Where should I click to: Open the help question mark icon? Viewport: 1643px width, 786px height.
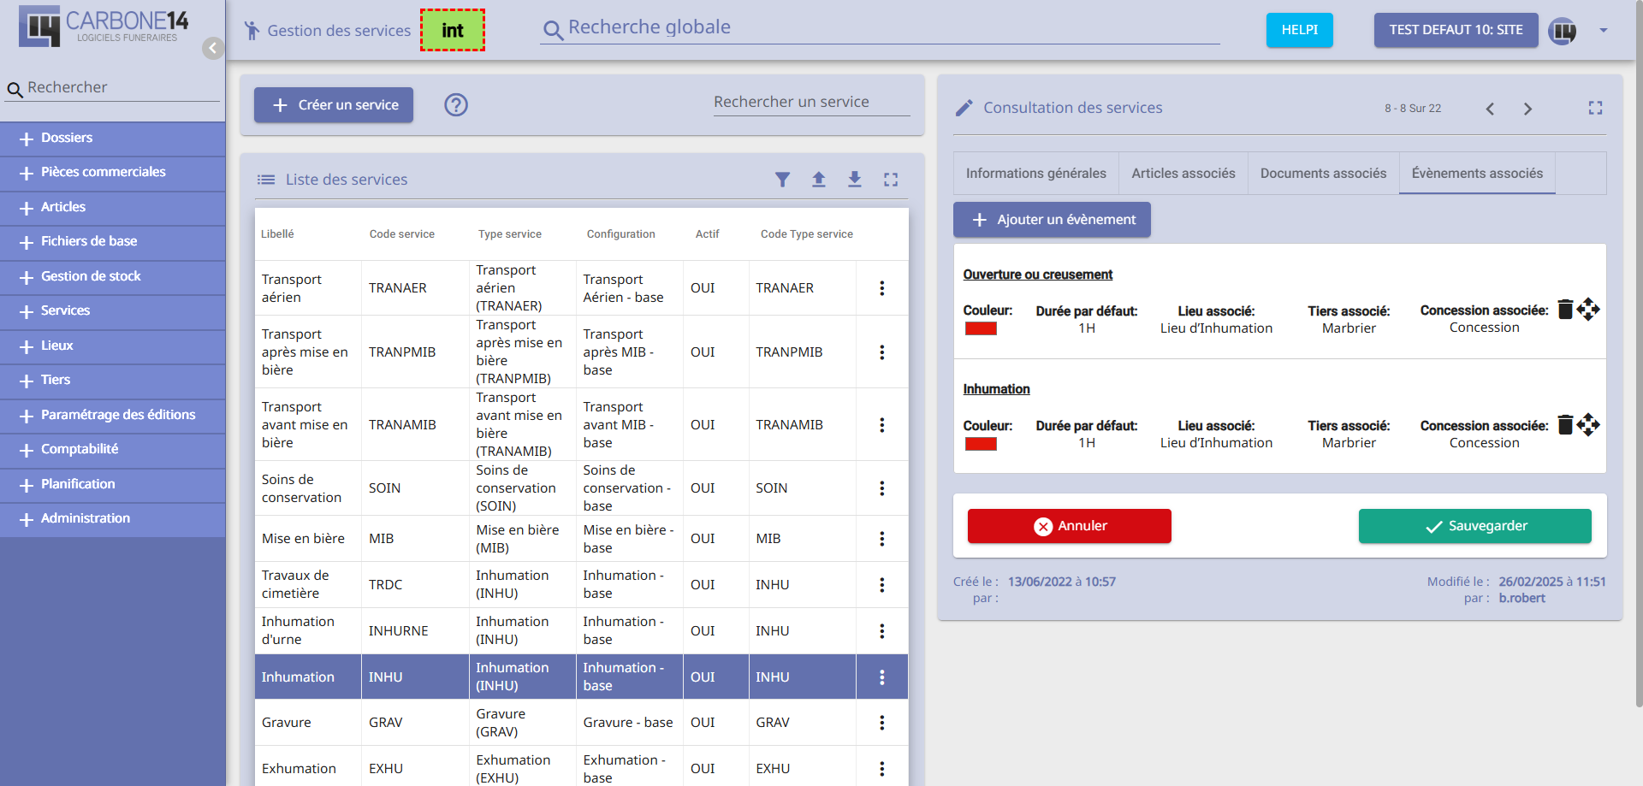pos(456,104)
